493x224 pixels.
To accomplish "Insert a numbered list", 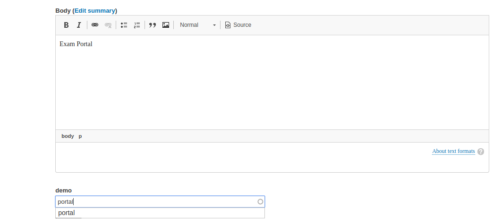I will click(x=137, y=25).
